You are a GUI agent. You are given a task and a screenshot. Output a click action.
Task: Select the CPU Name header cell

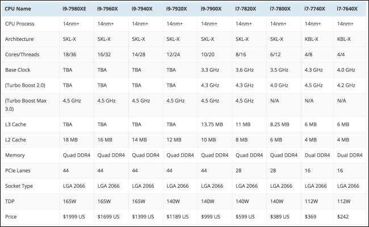coord(18,9)
